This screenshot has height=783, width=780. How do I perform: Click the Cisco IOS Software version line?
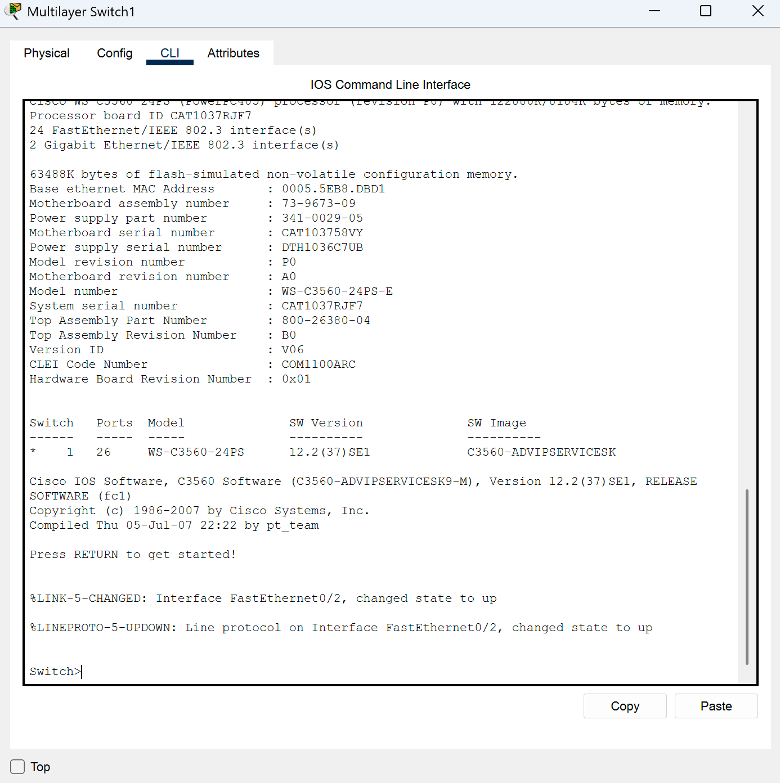(x=364, y=489)
